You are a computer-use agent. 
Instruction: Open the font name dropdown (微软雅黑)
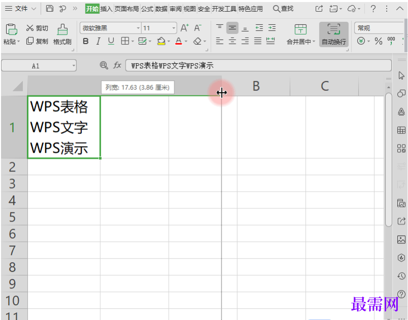138,28
